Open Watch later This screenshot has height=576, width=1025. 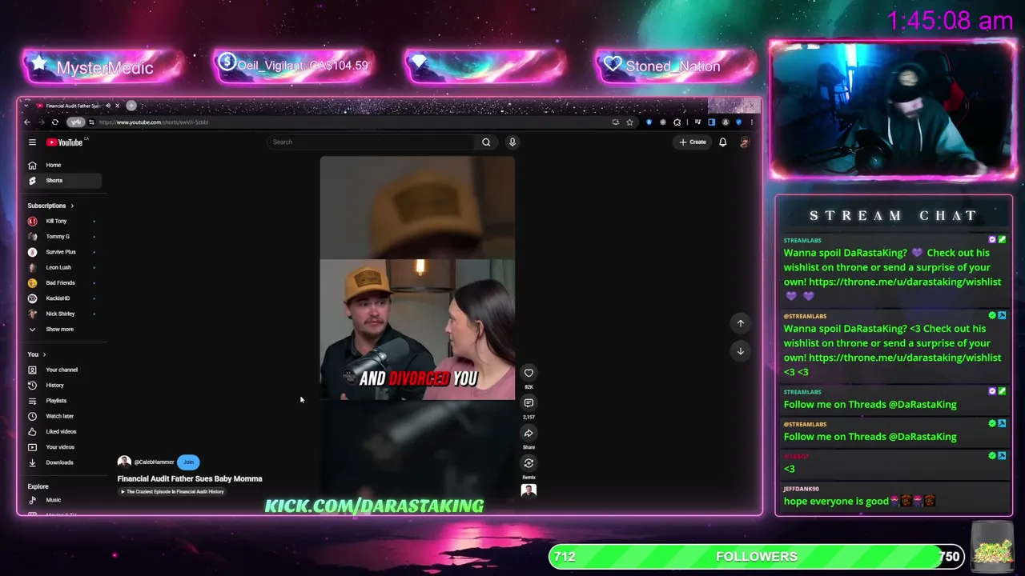tap(62, 416)
